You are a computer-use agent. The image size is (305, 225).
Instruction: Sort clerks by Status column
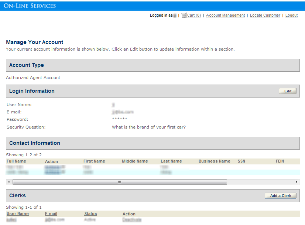click(90, 214)
